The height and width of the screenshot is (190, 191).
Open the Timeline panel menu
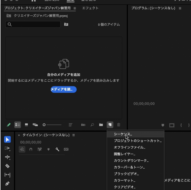73,135
